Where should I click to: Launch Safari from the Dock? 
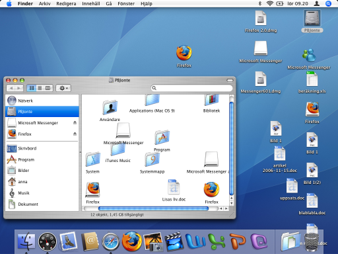(111, 241)
